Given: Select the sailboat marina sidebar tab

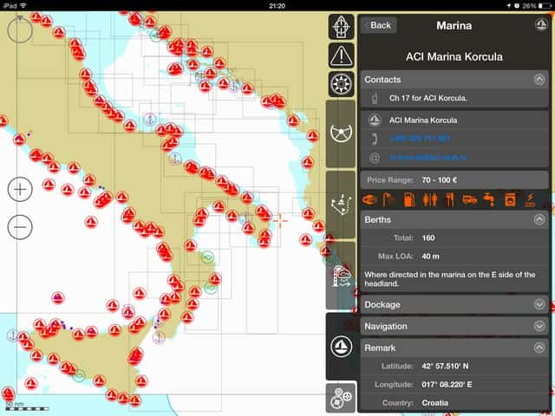Looking at the screenshot, I should pos(341,347).
